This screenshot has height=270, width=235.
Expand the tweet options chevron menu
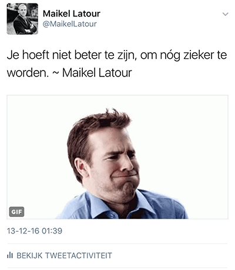226,14
